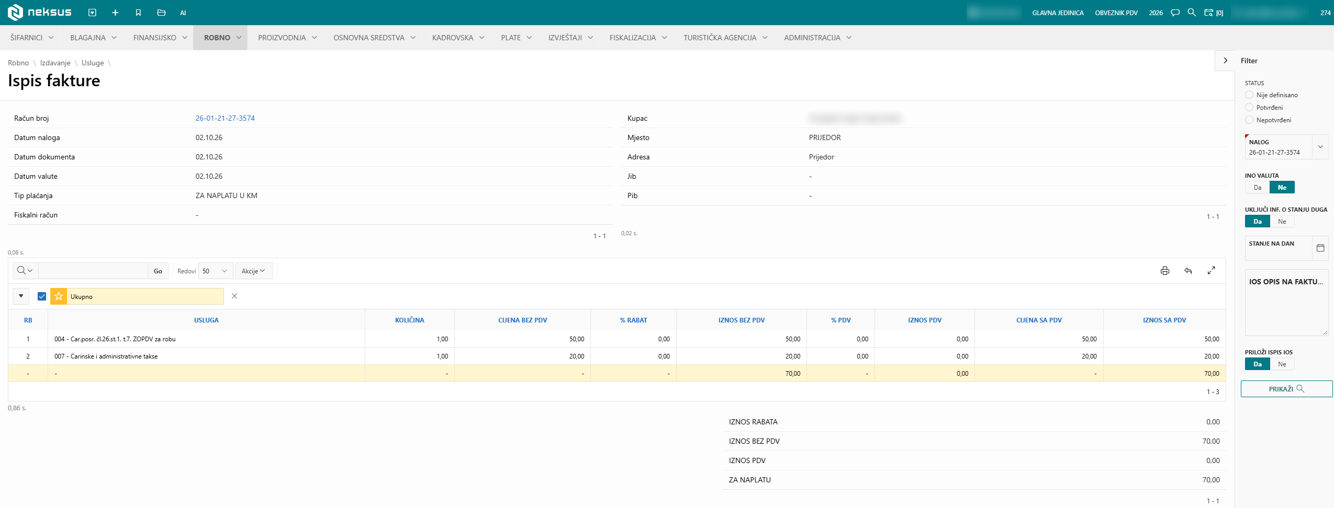Uncheck the Ukupno highlight checkbox
1334x508 pixels.
point(42,296)
